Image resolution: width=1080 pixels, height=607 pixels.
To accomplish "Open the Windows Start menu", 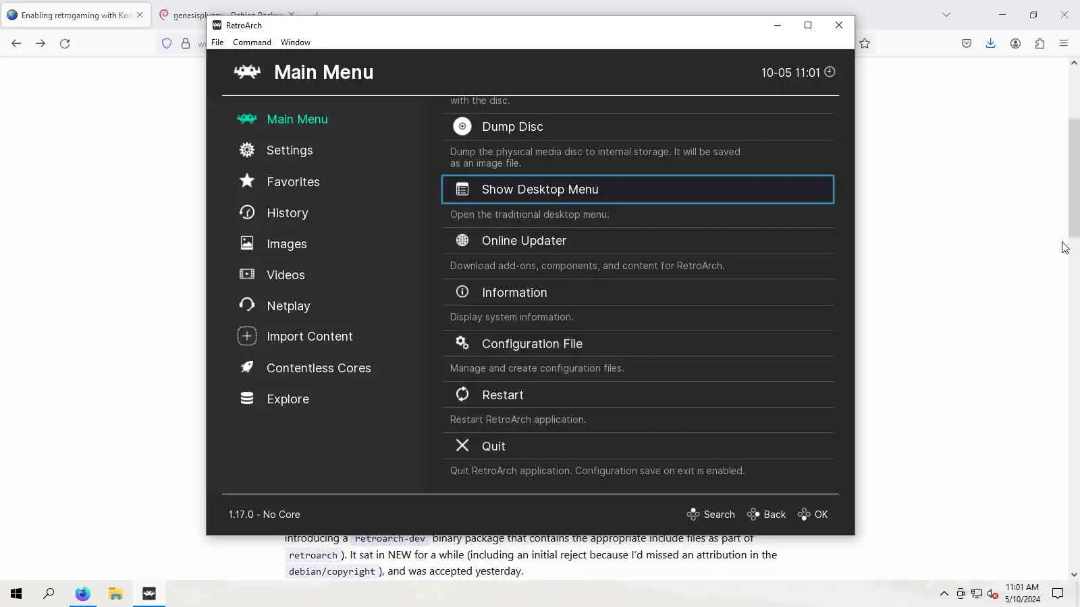I will [x=16, y=594].
